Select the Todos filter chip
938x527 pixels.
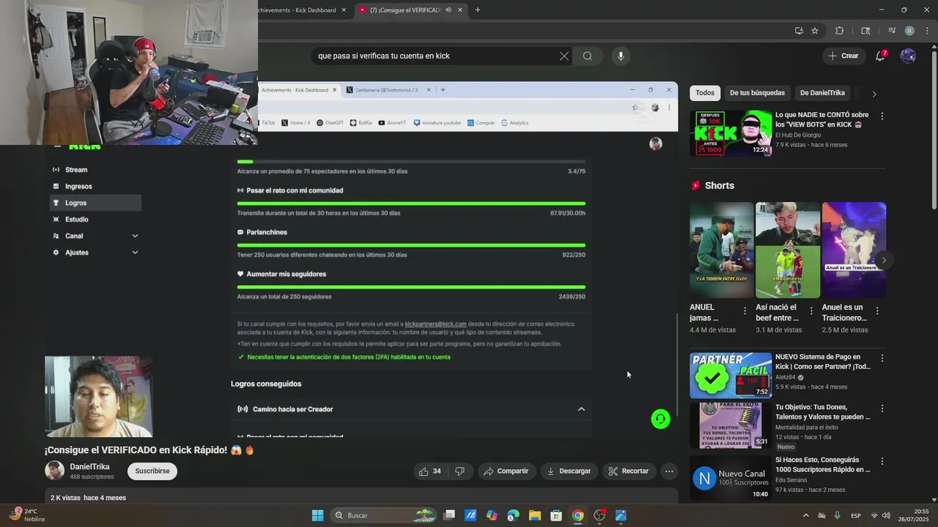point(705,93)
